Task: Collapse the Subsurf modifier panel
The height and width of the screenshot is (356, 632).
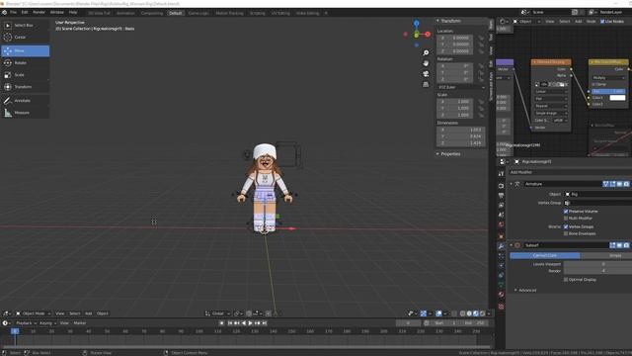Action: click(512, 245)
